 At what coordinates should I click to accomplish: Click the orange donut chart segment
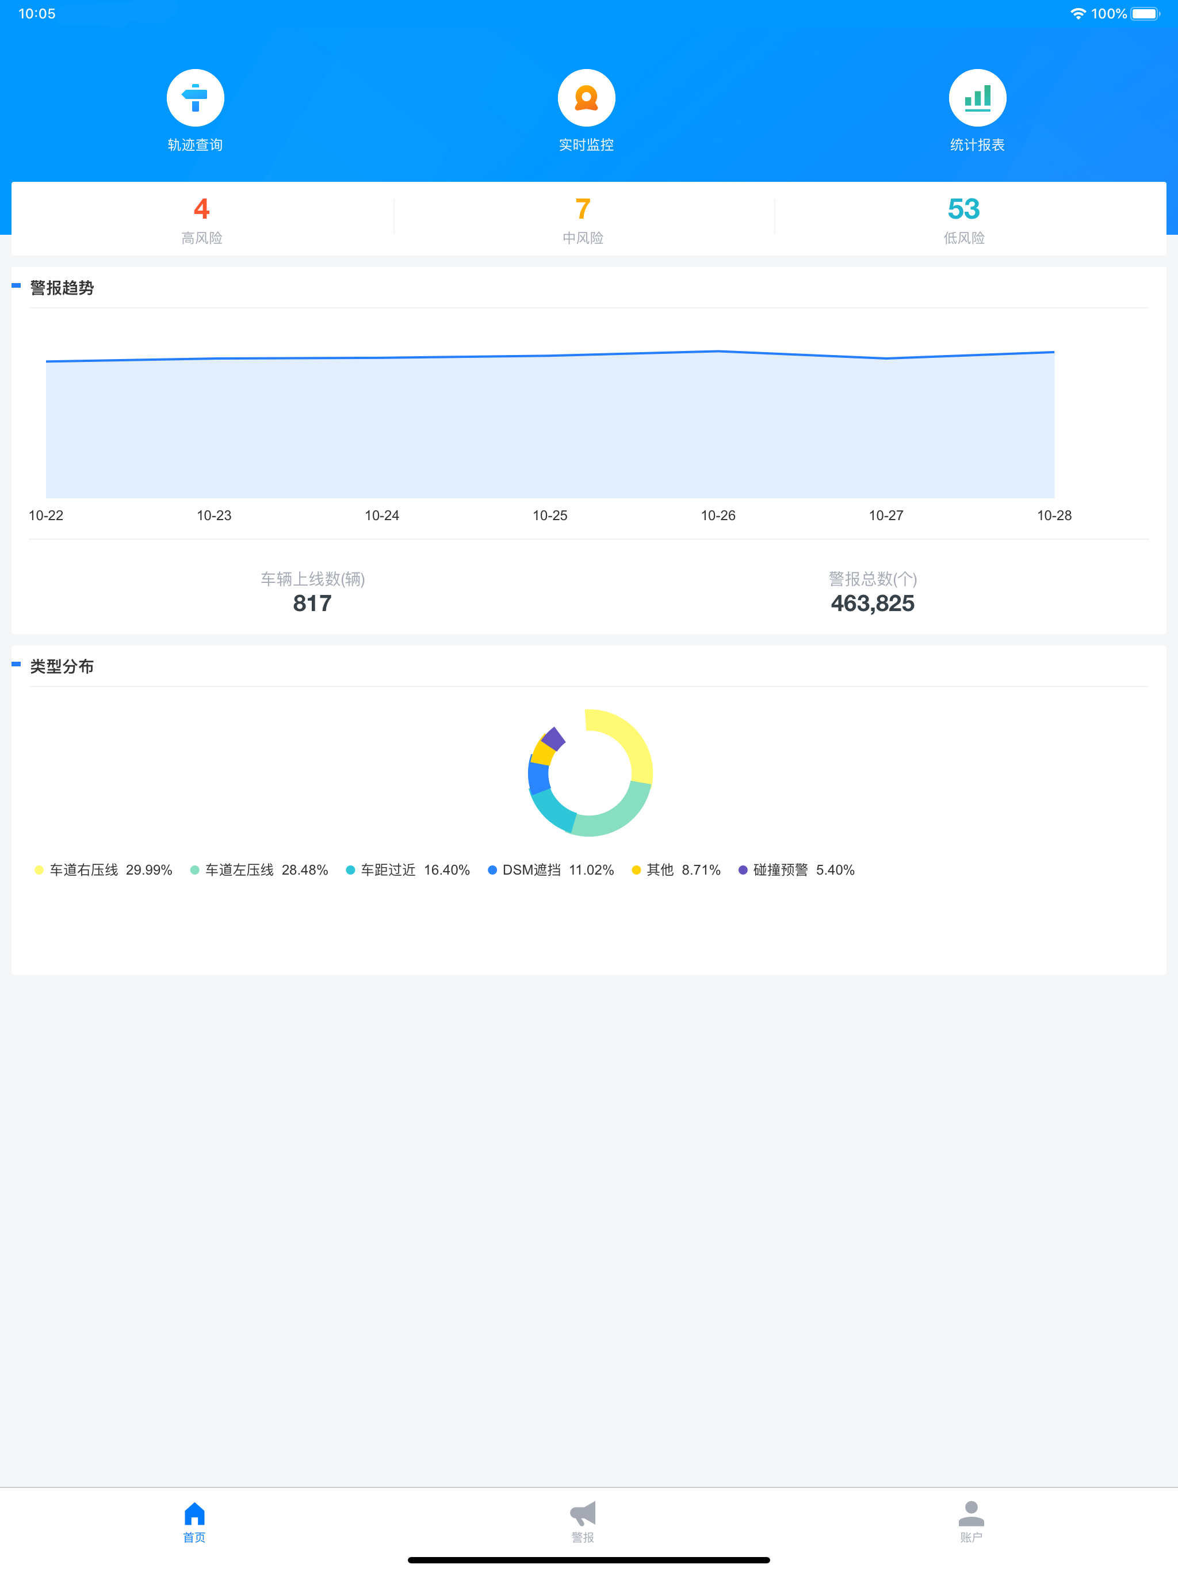coord(544,753)
